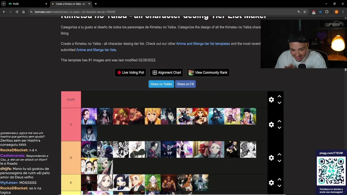The width and height of the screenshot is (347, 195).
Task: Click the blue sound wave extension icon
Action: [x=320, y=12]
